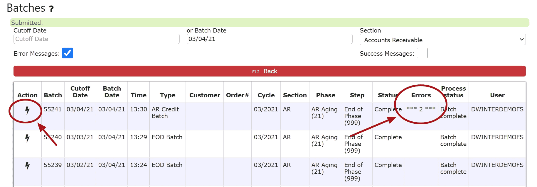Screen dimensions: 537x187
Task: Click the red F12 Back button
Action: coord(270,71)
